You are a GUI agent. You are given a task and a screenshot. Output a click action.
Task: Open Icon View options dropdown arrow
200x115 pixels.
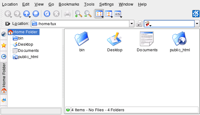pos(102,17)
